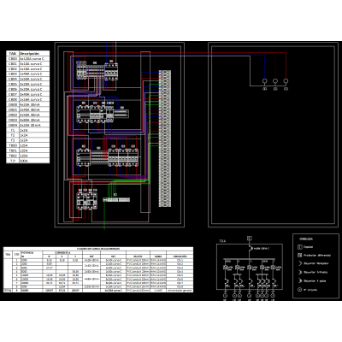The width and height of the screenshot is (342, 342).
Task: Click the "Descripción" column header
Action: 34,53
